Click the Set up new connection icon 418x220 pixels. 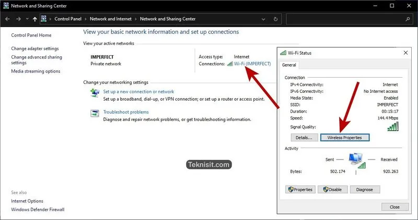point(95,92)
